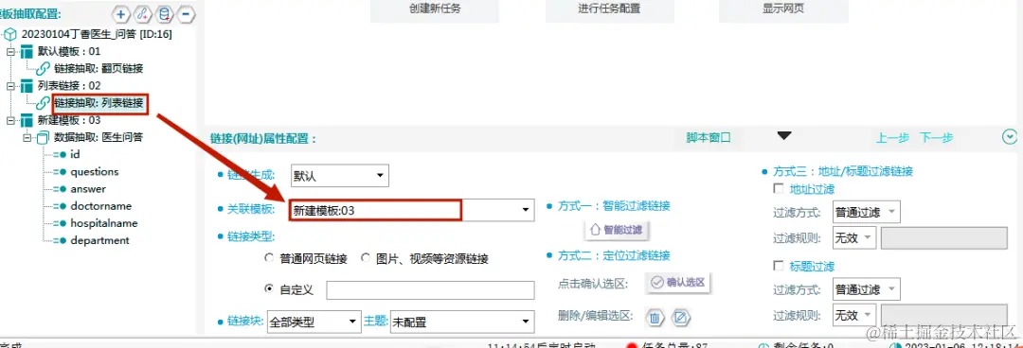Open 过滤规则 无效 dropdown under 标题过滤
Screen dimensions: 1023x348
854,315
